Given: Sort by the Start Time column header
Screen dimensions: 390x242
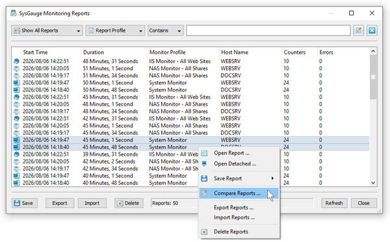Looking at the screenshot, I should [51, 53].
